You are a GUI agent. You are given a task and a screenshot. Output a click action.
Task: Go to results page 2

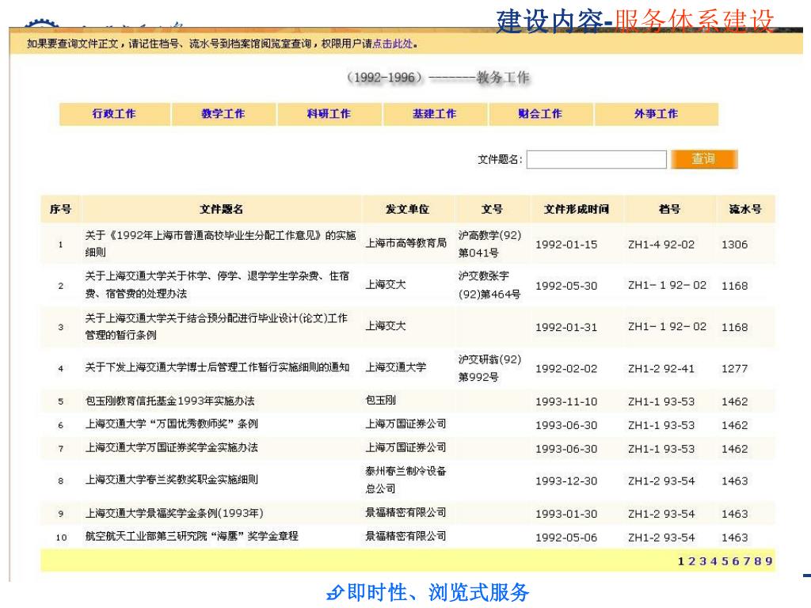pyautogui.click(x=691, y=561)
